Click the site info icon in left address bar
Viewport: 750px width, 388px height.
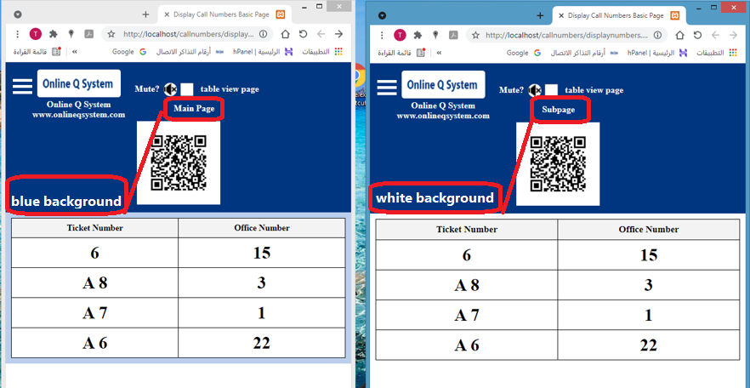click(x=263, y=34)
